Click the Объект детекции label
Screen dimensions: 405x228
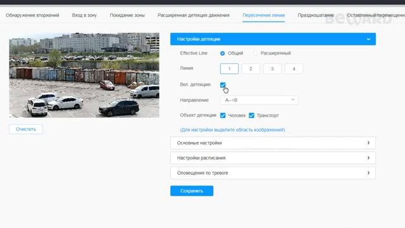(x=198, y=115)
